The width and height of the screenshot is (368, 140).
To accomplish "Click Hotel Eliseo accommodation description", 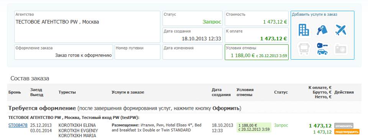I will tap(156, 128).
